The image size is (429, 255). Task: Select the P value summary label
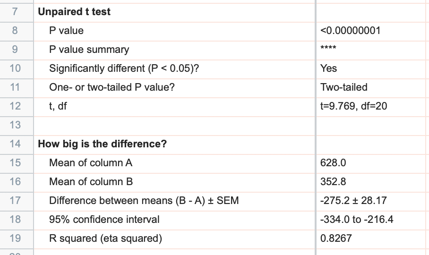(89, 50)
